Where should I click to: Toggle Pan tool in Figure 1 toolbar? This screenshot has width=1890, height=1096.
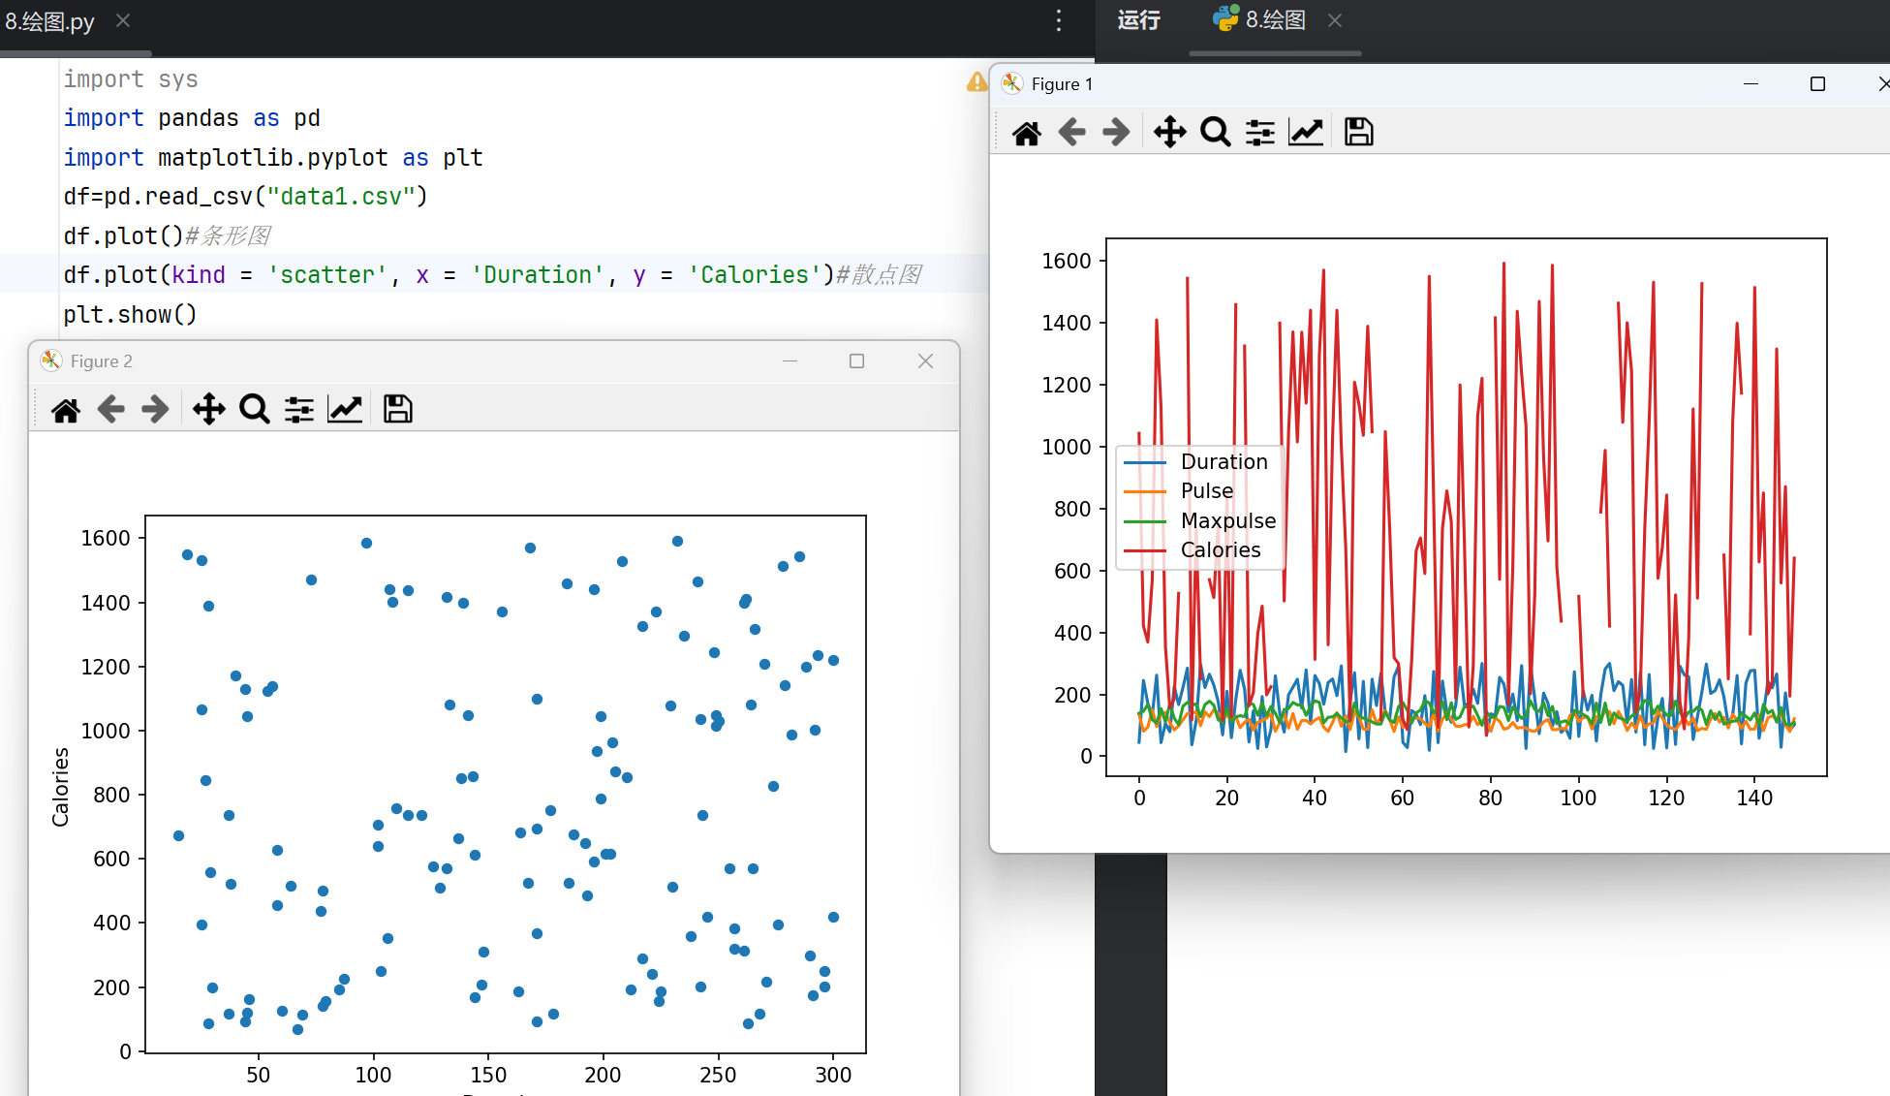(1169, 133)
